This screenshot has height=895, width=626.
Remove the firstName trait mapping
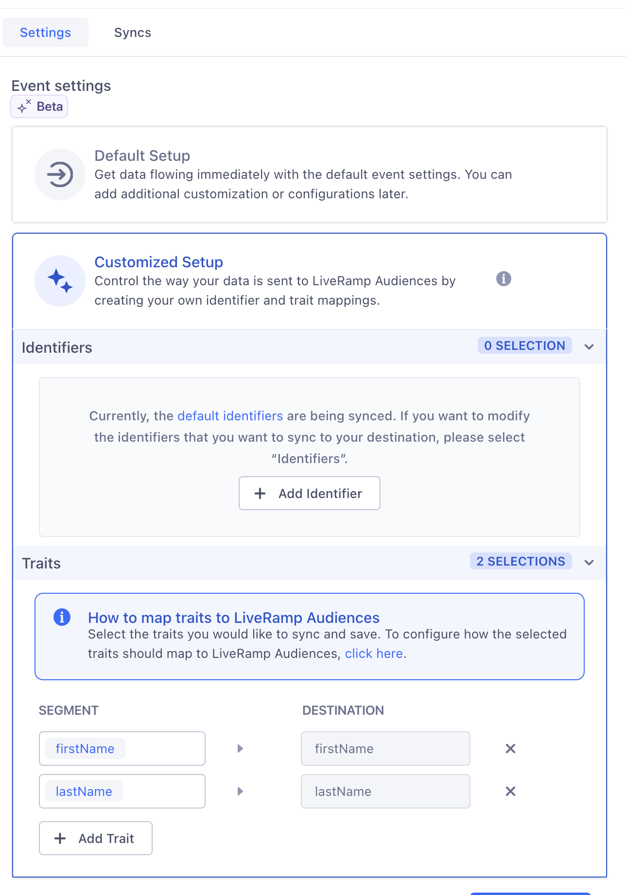(x=510, y=749)
